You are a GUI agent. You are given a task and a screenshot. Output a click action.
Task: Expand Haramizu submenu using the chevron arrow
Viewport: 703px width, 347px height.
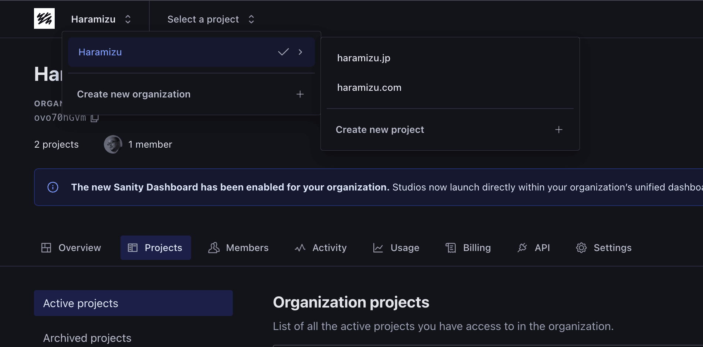click(300, 52)
